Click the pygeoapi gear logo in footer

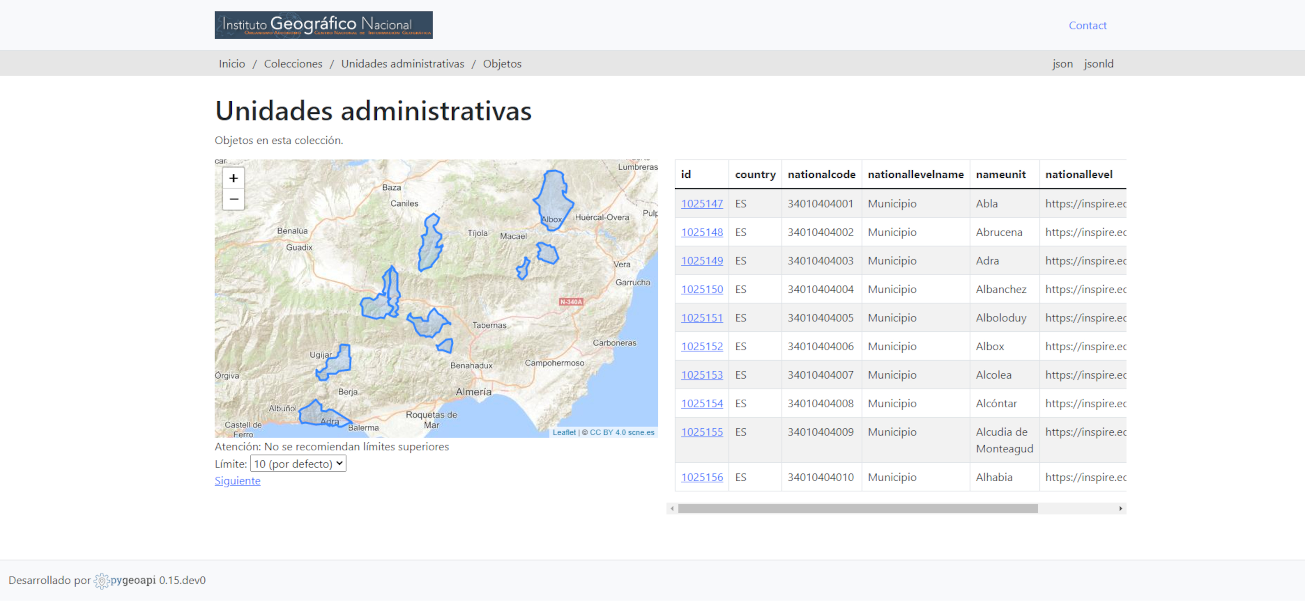pyautogui.click(x=102, y=581)
